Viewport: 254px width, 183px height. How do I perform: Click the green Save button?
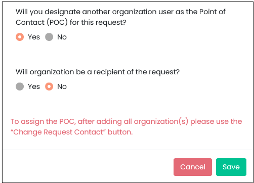coord(231,167)
